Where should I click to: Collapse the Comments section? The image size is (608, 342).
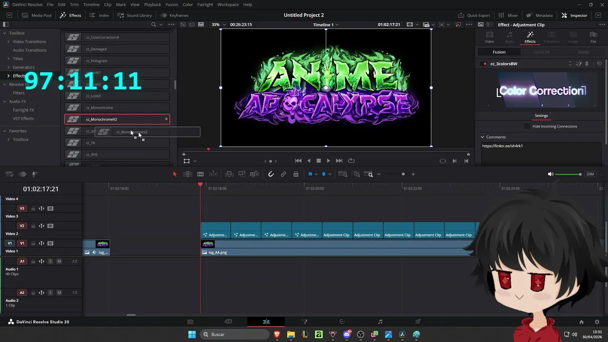[483, 137]
